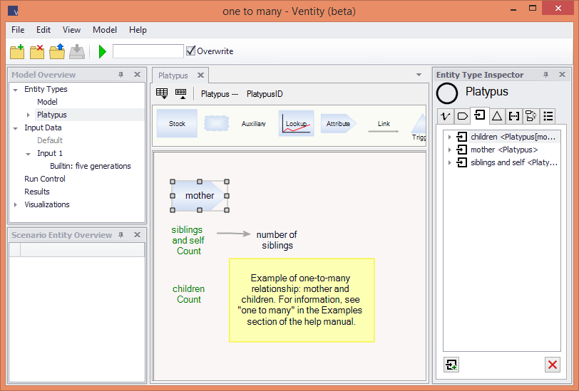This screenshot has width=579, height=391.
Task: Switch to the references arrow-box inspector tab
Action: point(480,115)
